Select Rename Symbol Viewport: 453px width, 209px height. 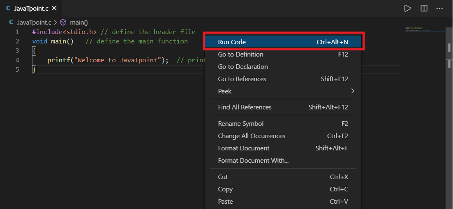(x=283, y=124)
